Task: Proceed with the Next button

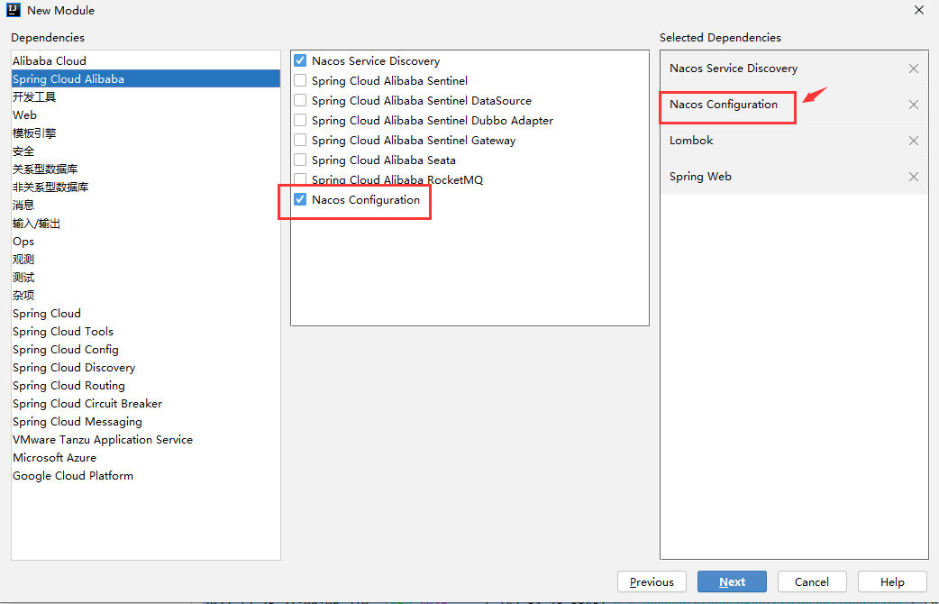Action: coord(732,581)
